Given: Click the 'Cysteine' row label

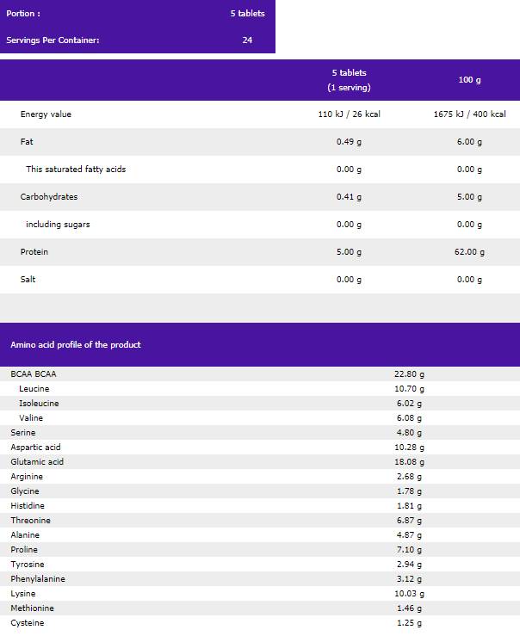Looking at the screenshot, I should 27,623.
